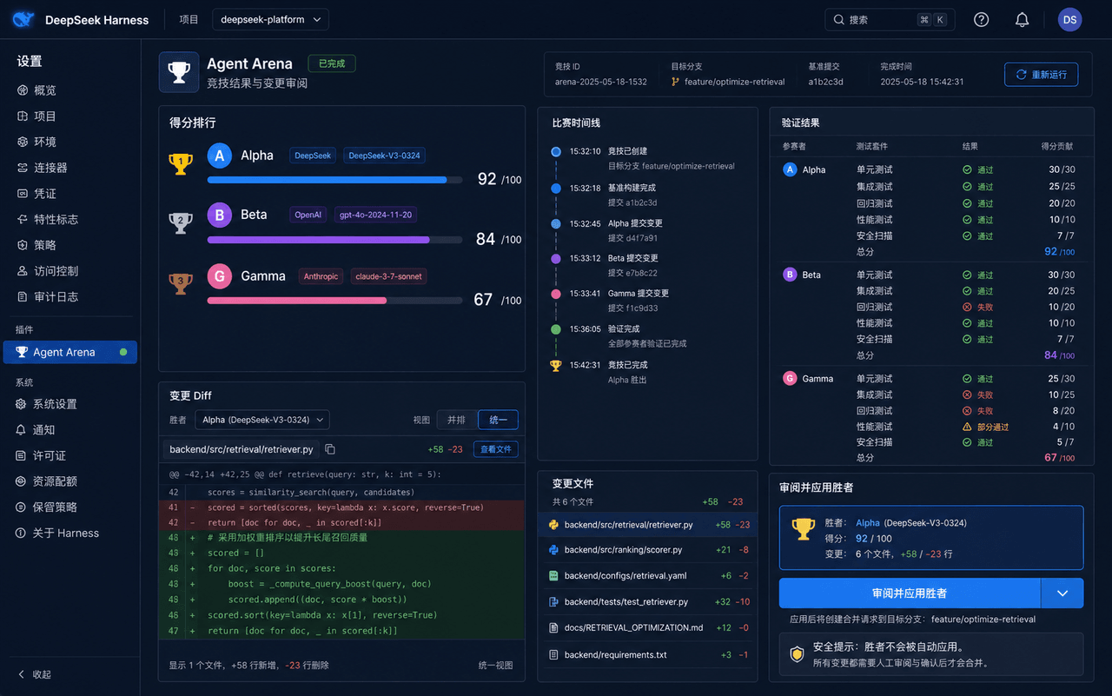Click the Gamma avatar in validation results
Image resolution: width=1112 pixels, height=696 pixels.
790,379
